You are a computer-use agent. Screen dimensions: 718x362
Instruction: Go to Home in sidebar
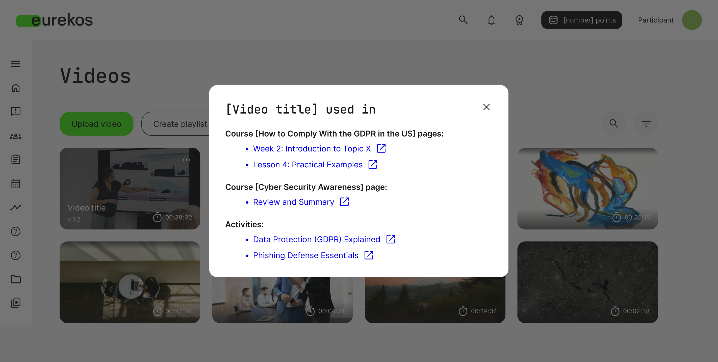click(16, 88)
